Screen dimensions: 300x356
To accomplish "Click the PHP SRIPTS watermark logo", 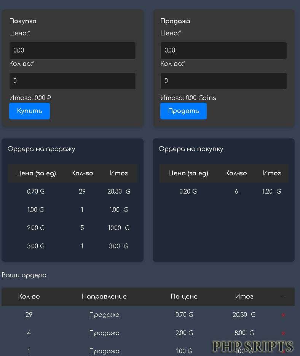I will (253, 346).
